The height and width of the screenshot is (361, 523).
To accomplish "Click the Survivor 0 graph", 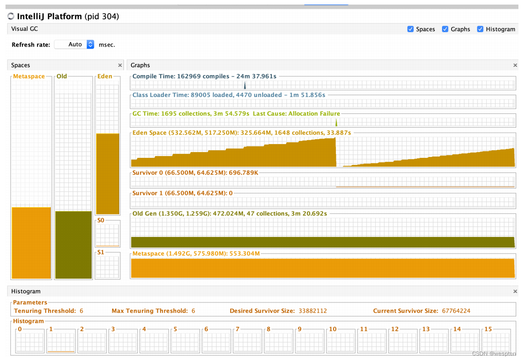I will (323, 182).
